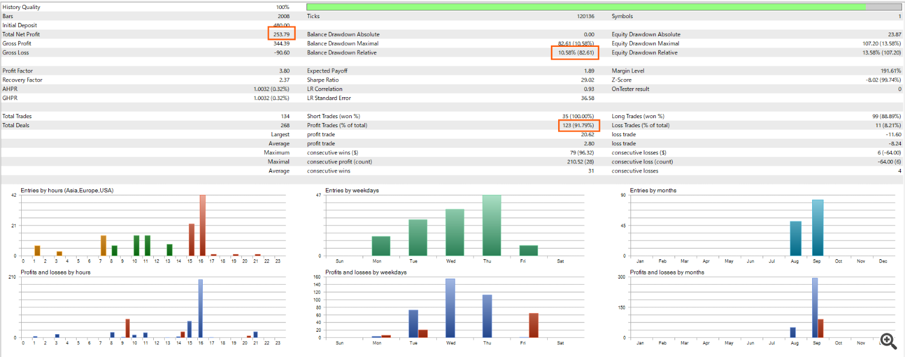
Task: Click the Sep bar in Entries by months
Action: click(818, 228)
